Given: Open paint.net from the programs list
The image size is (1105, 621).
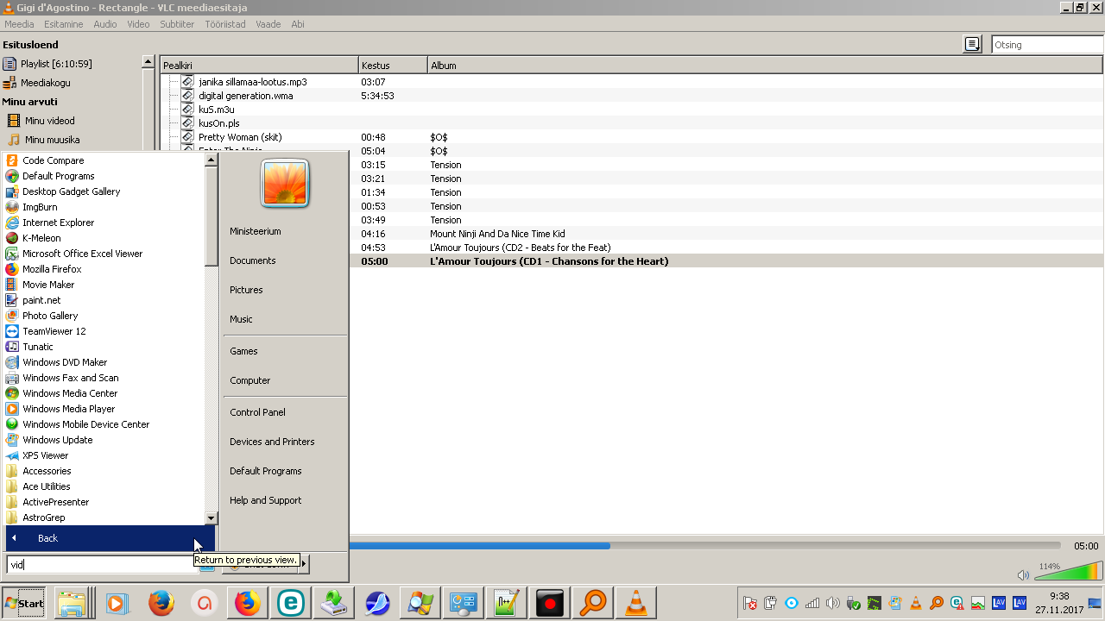Looking at the screenshot, I should click(41, 300).
